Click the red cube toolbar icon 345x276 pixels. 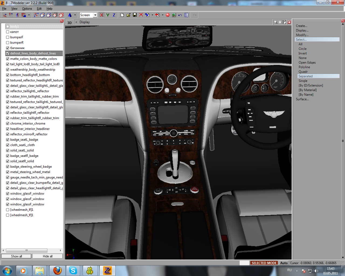61,15
